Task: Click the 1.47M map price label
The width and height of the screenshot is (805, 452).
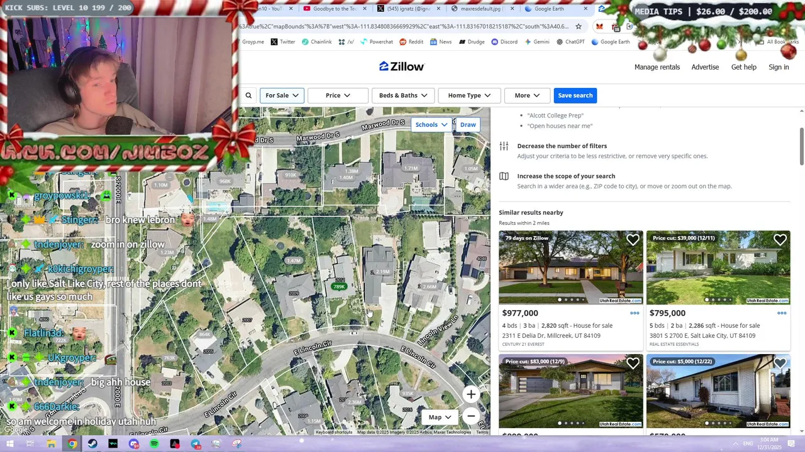Action: point(294,261)
